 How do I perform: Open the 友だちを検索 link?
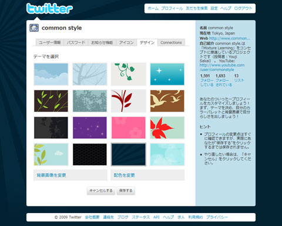[x=197, y=8]
